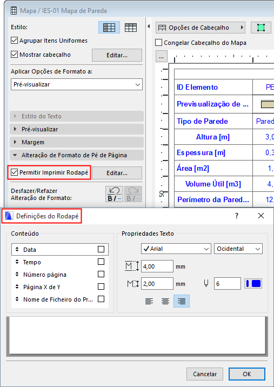Reorder the Data row using its handle
Viewport: 274px width, 387px height.
pos(17,249)
